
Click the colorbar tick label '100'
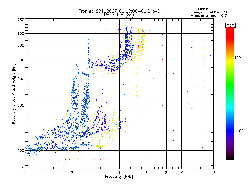238,58
